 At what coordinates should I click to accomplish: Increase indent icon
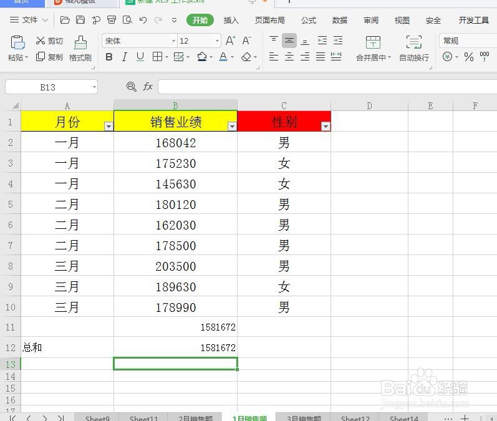pos(338,41)
